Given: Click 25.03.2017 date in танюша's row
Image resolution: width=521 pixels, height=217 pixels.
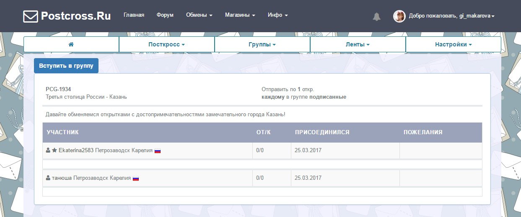Looking at the screenshot, I should point(308,178).
